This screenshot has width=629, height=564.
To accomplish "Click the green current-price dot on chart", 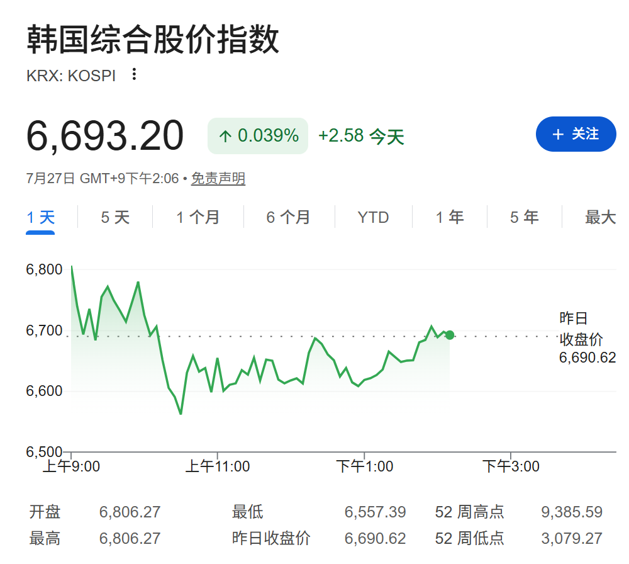I will tap(450, 335).
